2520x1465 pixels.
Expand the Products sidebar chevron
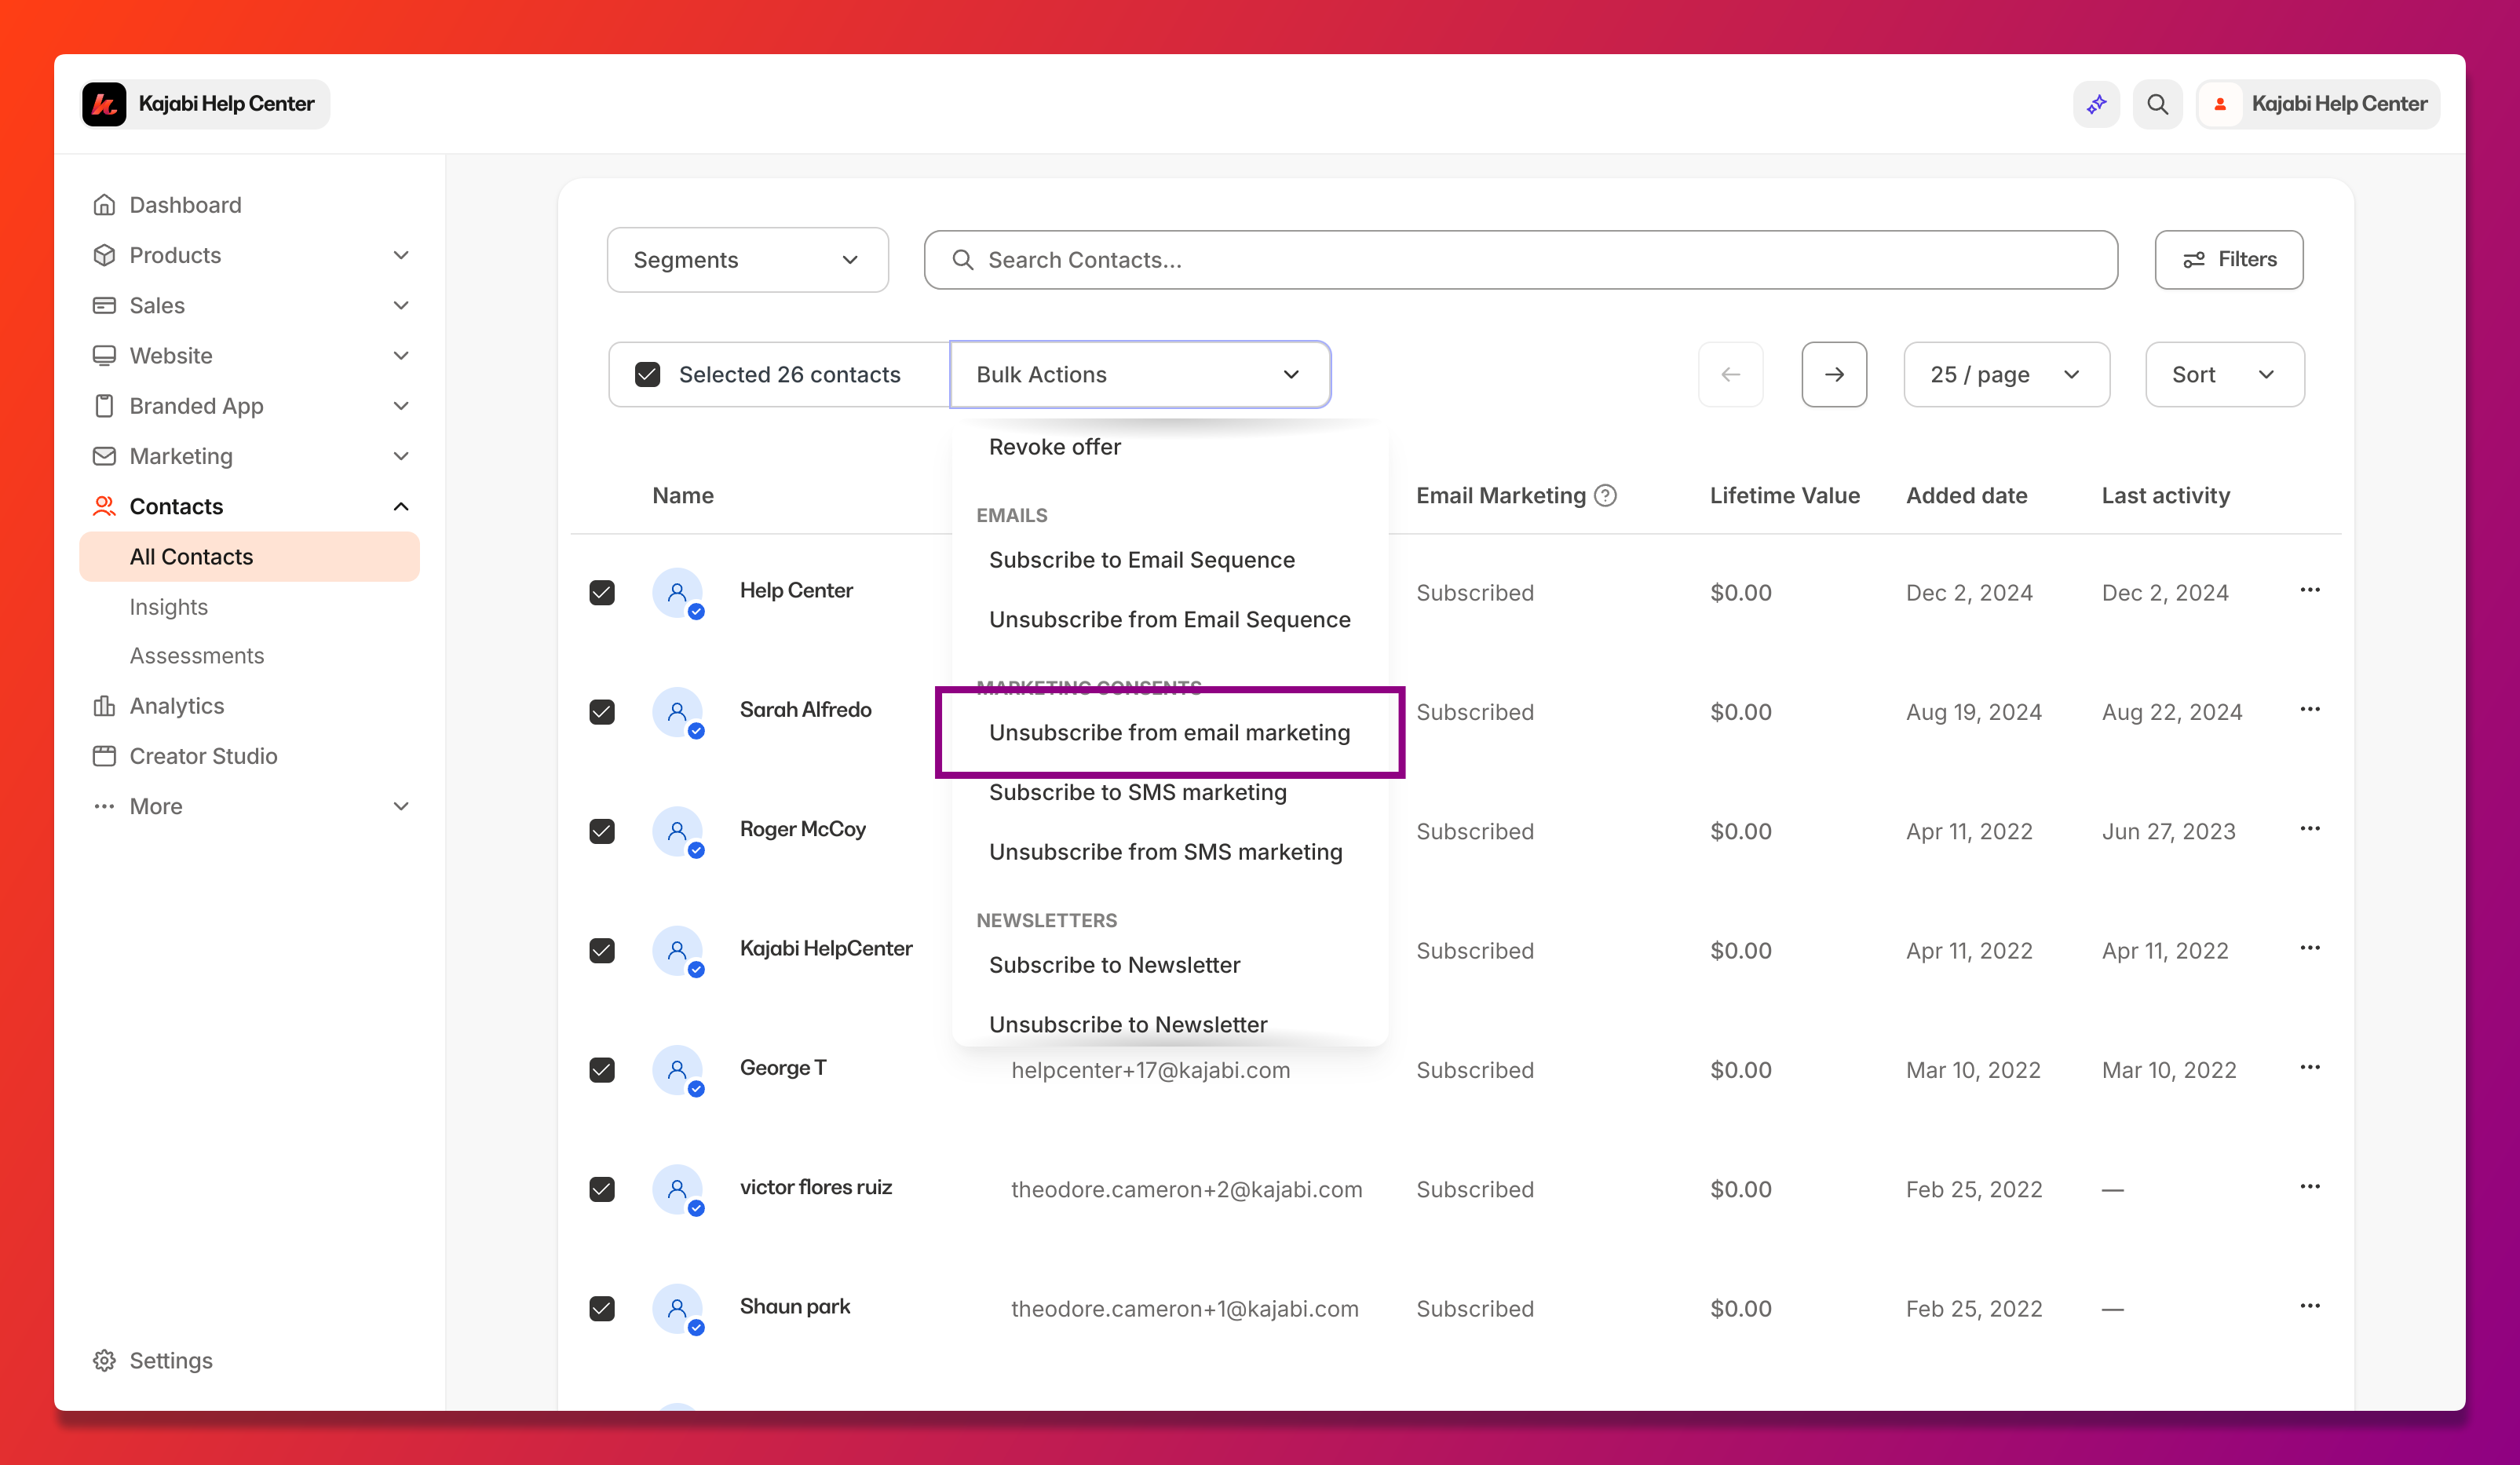pyautogui.click(x=401, y=255)
